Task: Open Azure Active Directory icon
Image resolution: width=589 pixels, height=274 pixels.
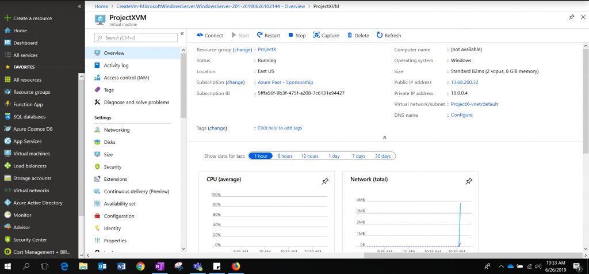Action: [x=7, y=203]
